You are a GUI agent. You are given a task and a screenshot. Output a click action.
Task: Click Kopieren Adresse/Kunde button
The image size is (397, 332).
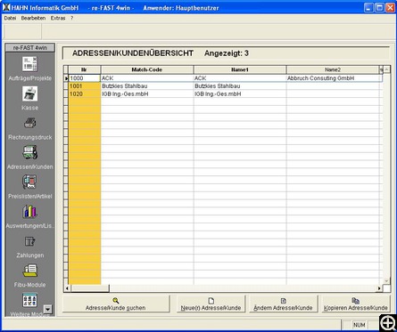click(x=356, y=304)
